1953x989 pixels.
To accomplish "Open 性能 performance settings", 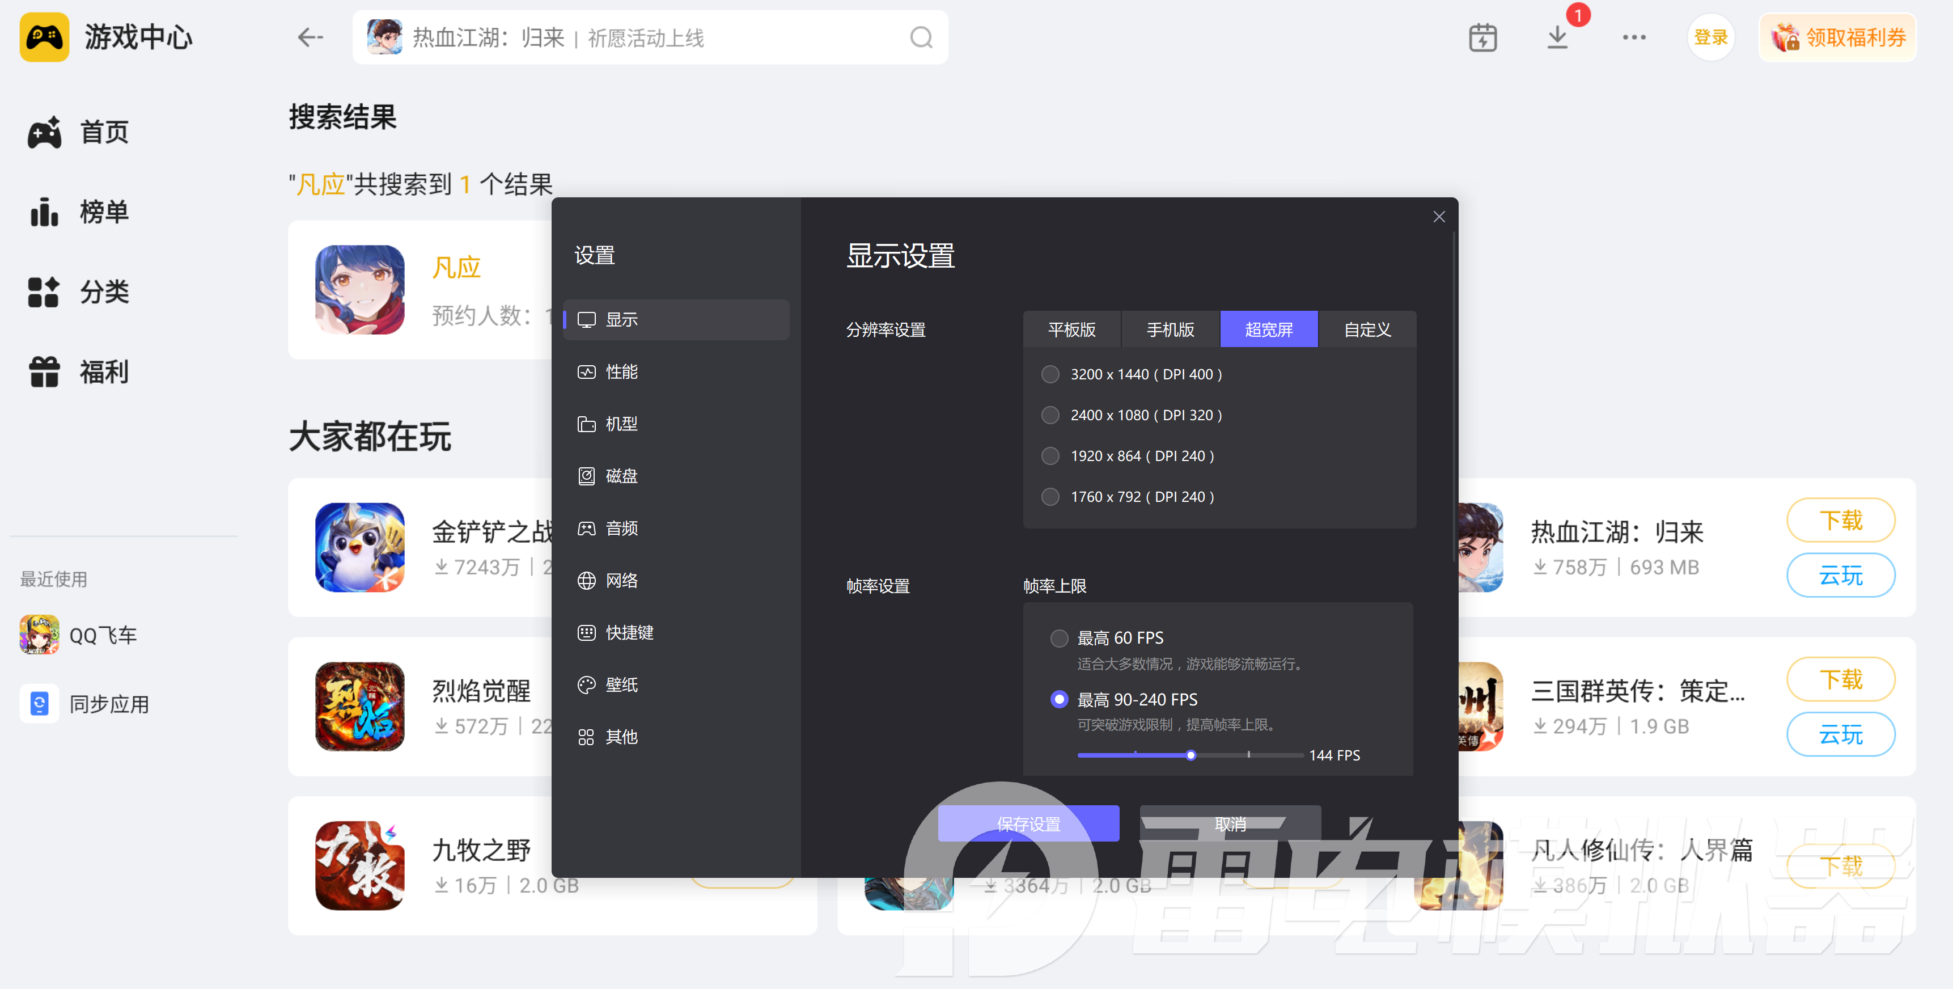I will click(621, 371).
